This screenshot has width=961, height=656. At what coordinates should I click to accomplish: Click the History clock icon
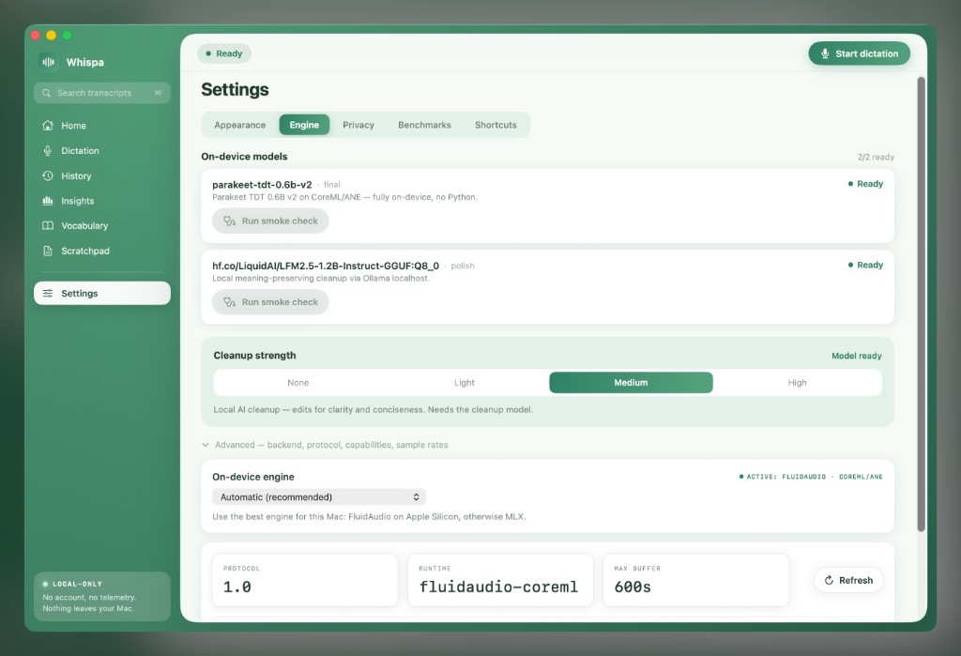[x=48, y=175]
